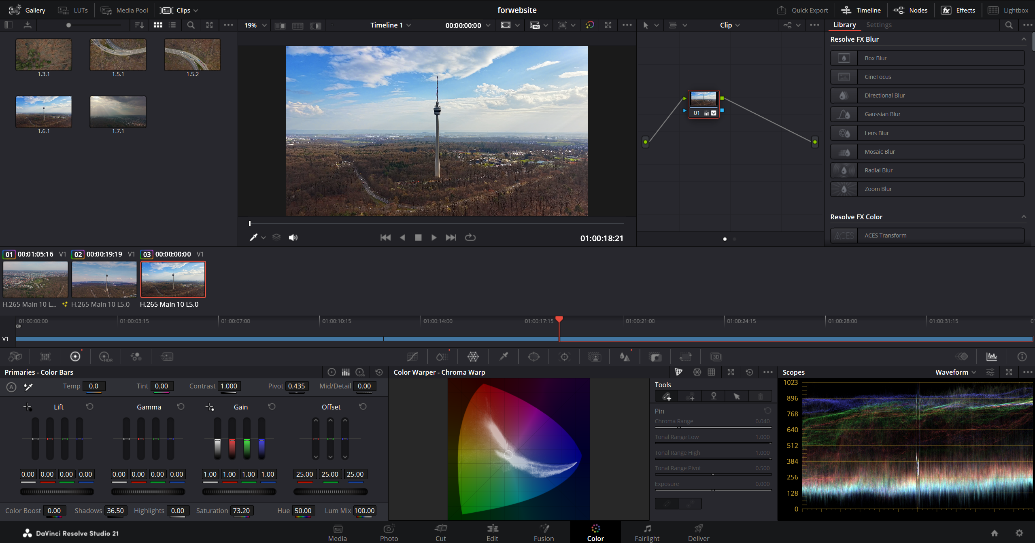Toggle the Gallery panel
Viewport: 1035px width, 543px height.
click(27, 10)
